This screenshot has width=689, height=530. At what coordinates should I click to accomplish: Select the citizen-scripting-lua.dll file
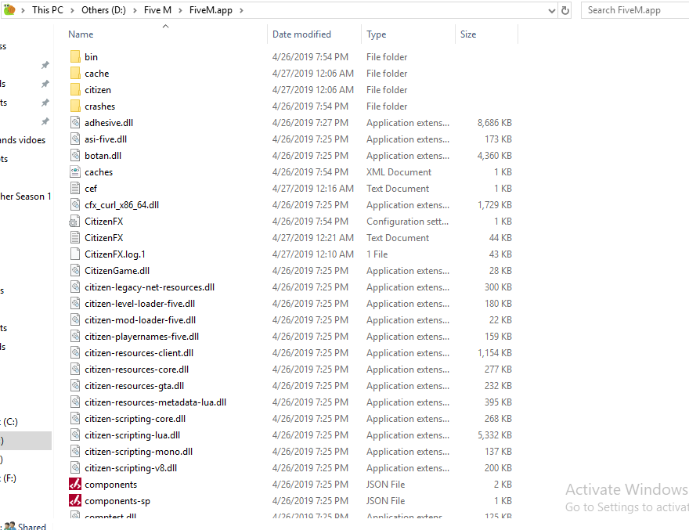pyautogui.click(x=132, y=435)
